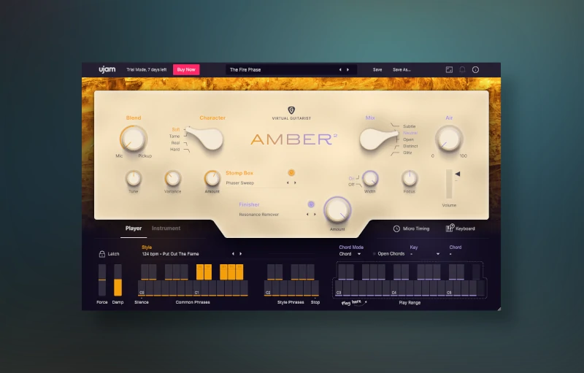This screenshot has height=373, width=584.
Task: Click the Save preset button
Action: [x=377, y=69]
